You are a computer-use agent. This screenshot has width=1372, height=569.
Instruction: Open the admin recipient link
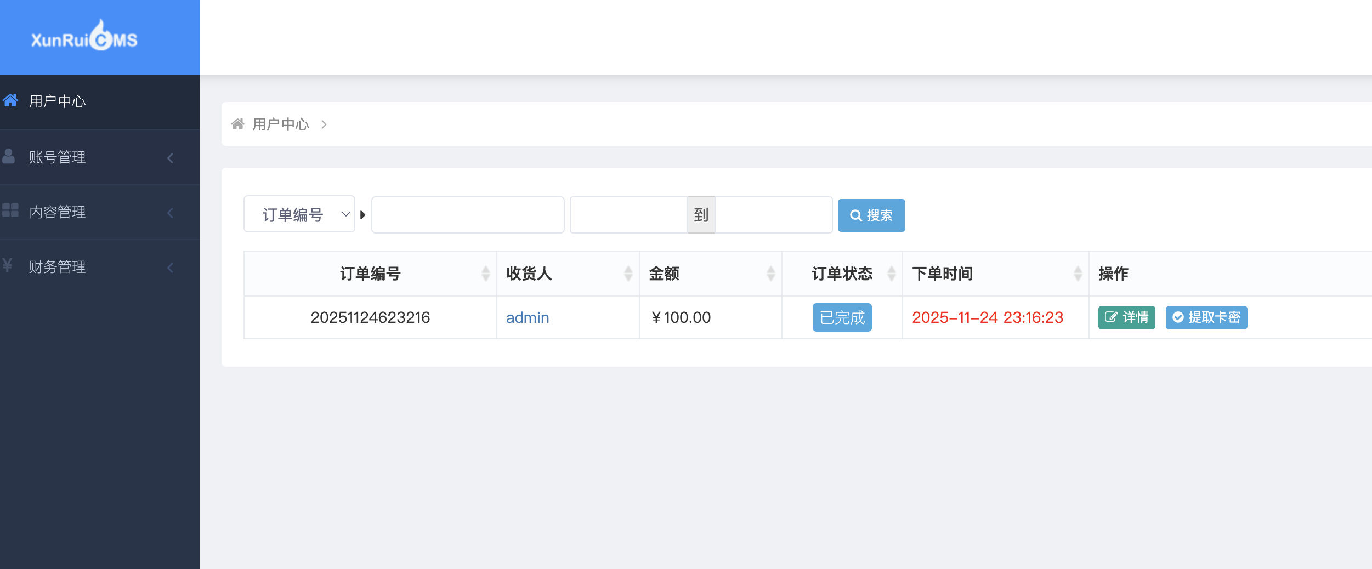pos(527,317)
